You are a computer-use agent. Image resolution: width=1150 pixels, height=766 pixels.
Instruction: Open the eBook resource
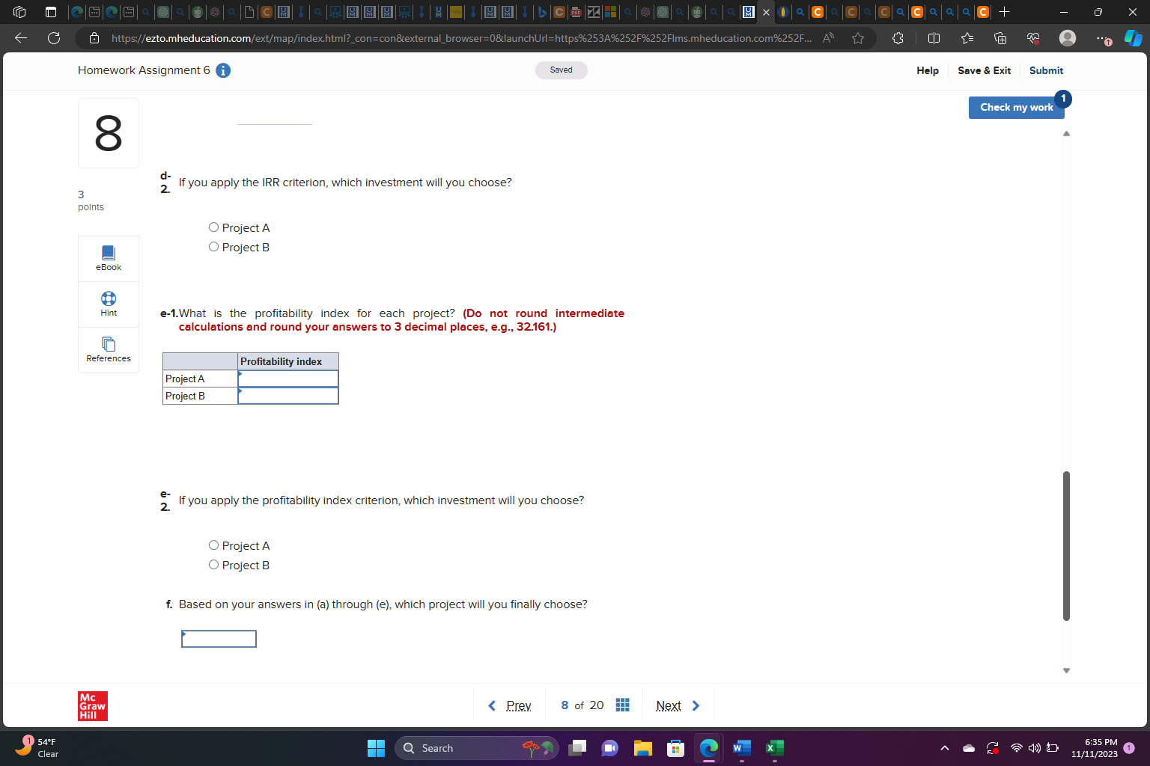[108, 258]
